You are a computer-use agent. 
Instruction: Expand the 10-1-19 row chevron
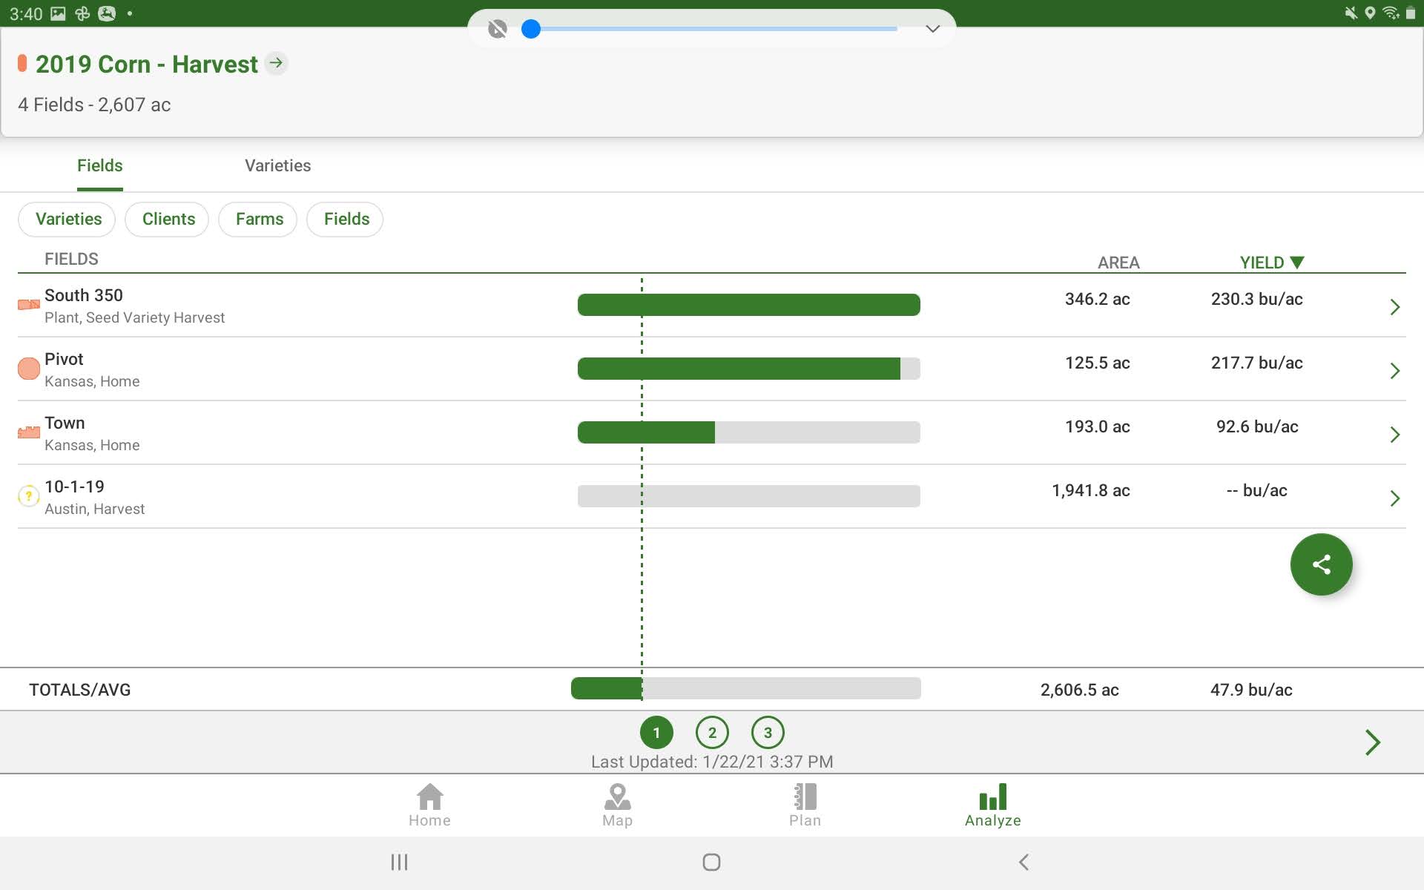click(1394, 498)
